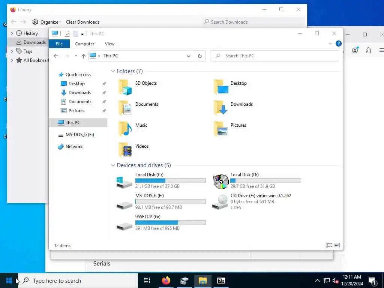Open Firefox extensions puzzle icon
This screenshot has height=288, width=384.
pyautogui.click(x=368, y=51)
